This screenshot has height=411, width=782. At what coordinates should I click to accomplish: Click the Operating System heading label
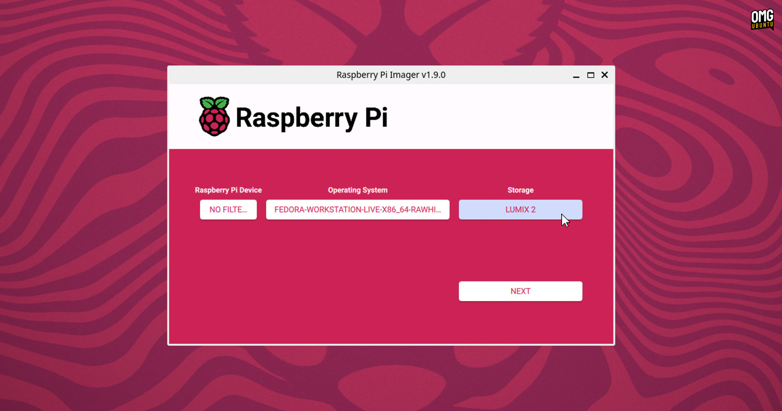point(358,190)
